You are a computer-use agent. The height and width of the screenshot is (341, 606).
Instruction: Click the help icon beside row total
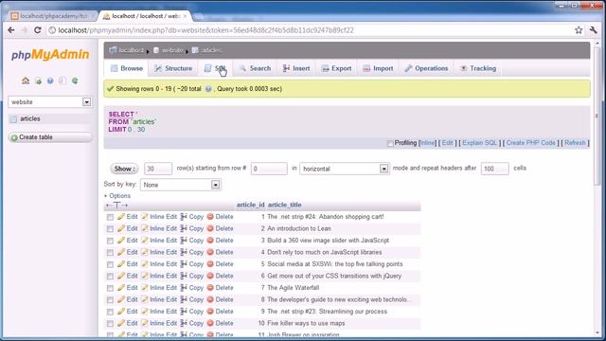tap(208, 89)
